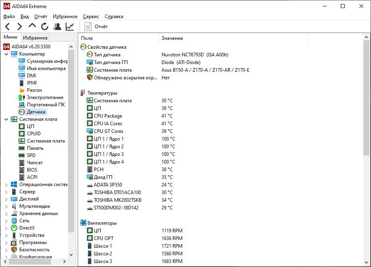Expand the DirectX tree node
371x267 pixels.
pyautogui.click(x=6, y=228)
